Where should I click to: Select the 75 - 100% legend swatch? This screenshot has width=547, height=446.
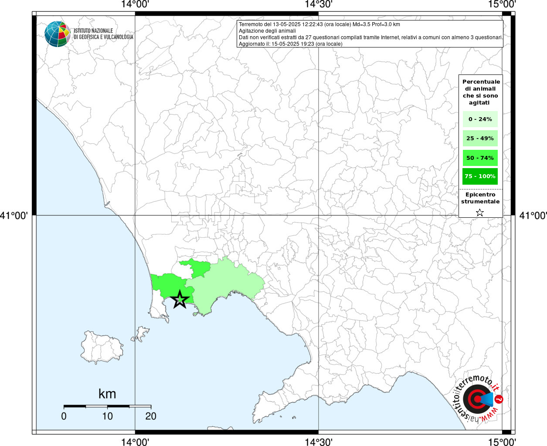[480, 176]
